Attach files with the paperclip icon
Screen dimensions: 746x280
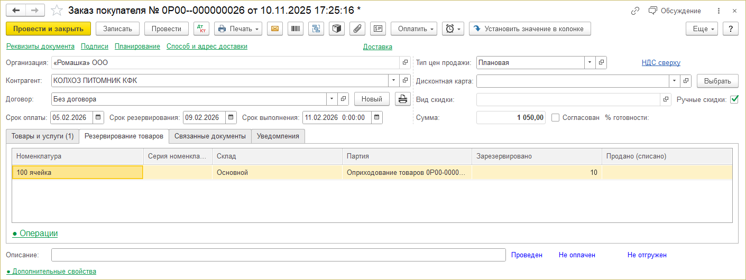(357, 29)
